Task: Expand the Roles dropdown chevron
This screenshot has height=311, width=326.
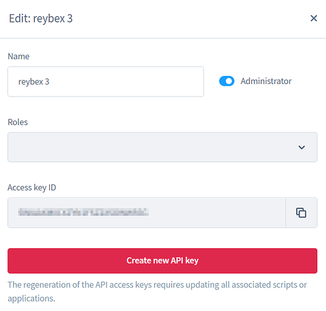Action: pos(302,147)
